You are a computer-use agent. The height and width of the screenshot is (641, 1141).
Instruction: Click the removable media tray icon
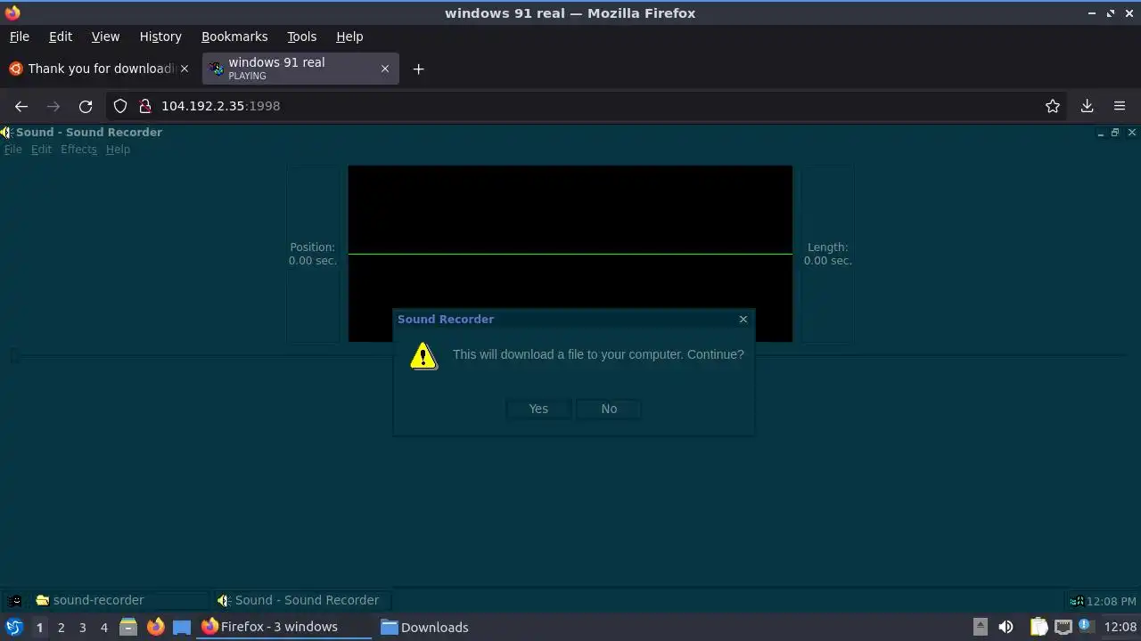click(980, 627)
